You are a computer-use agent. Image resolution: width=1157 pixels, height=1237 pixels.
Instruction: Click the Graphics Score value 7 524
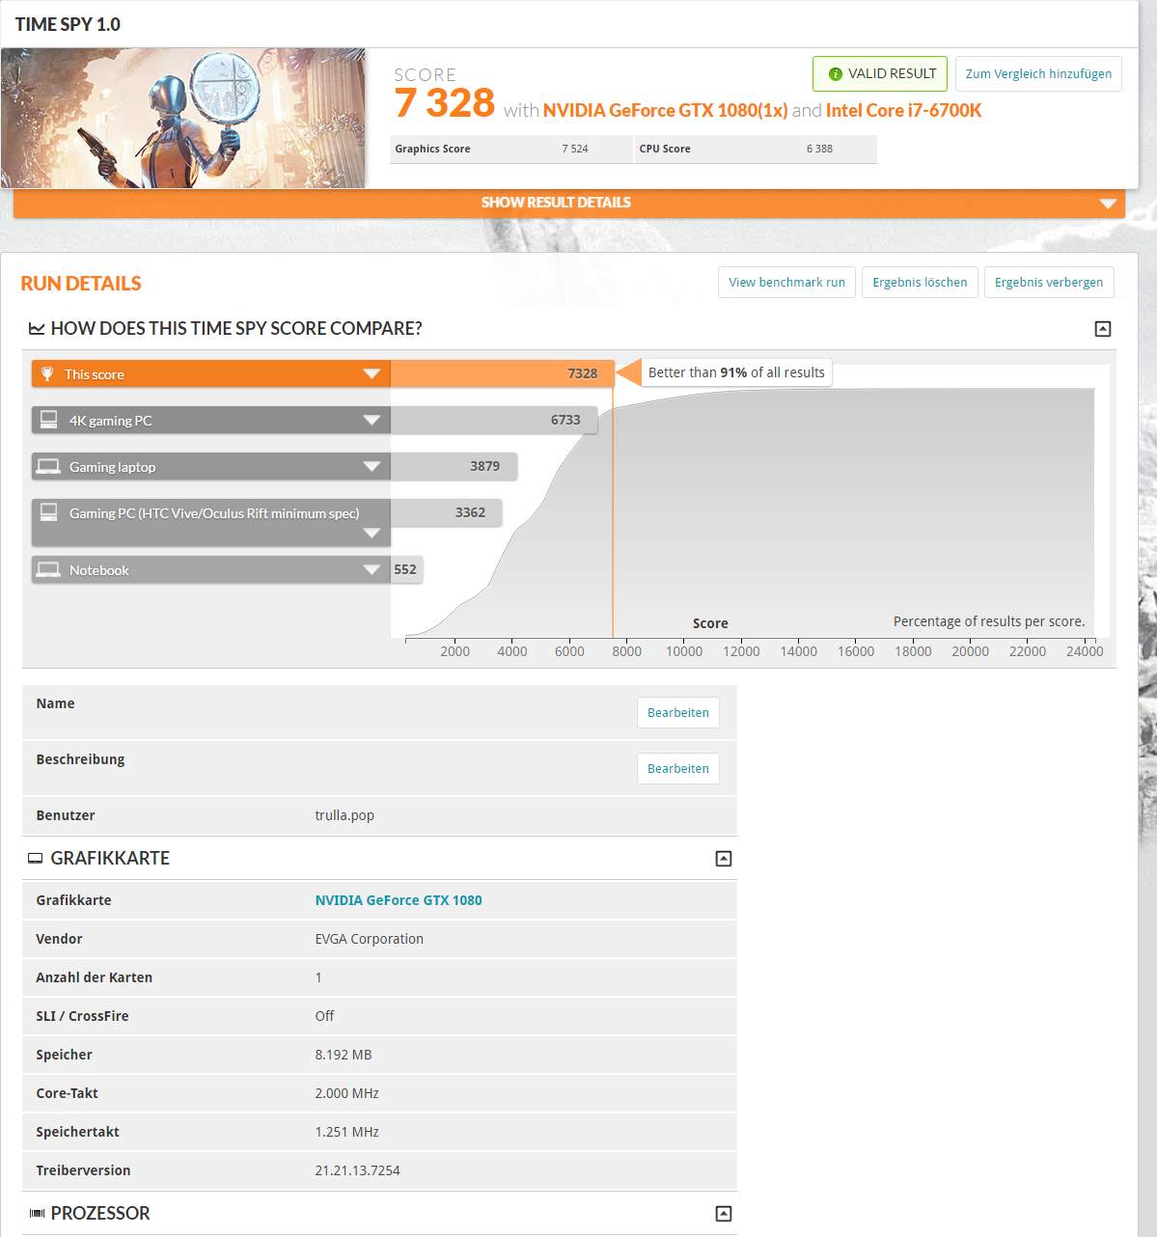[x=575, y=149]
